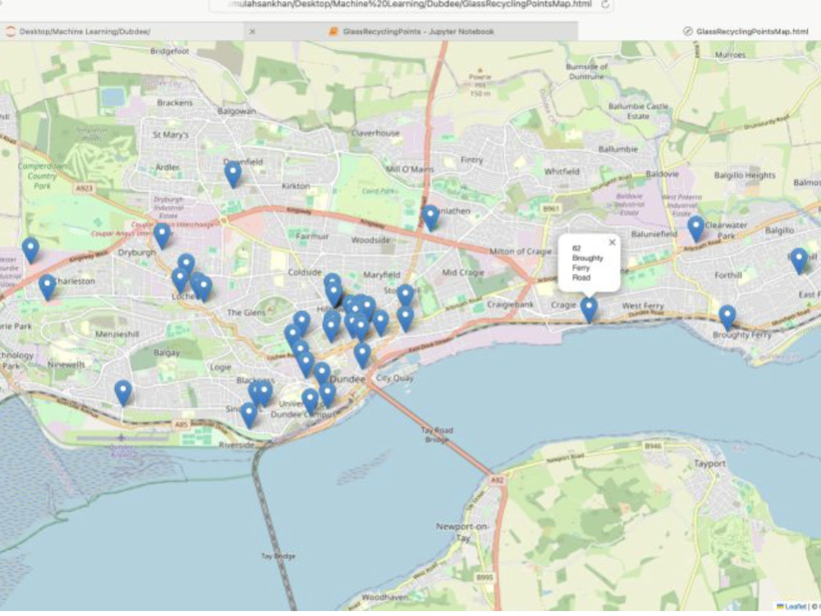Click the marker above Broughty Ferry label
Viewport: 821px width, 616px height.
(x=727, y=319)
